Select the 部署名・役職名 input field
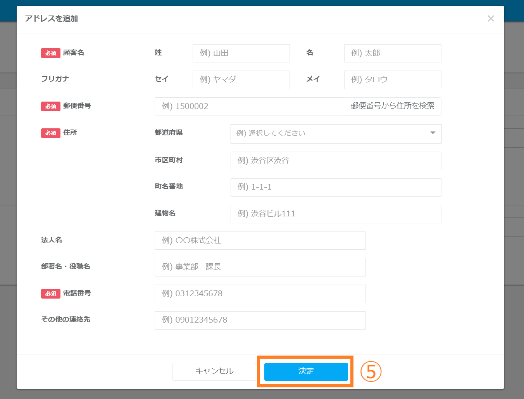The width and height of the screenshot is (524, 399). (260, 267)
